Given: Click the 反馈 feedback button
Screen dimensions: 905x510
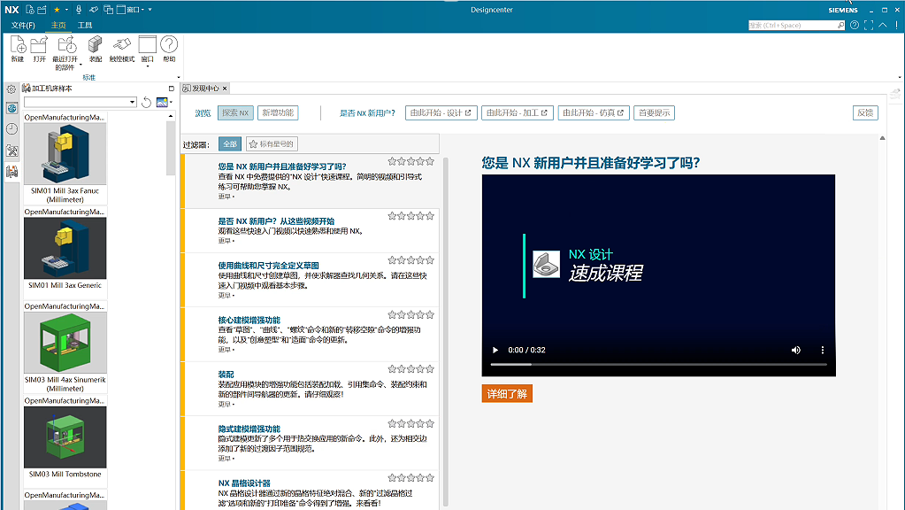Looking at the screenshot, I should (865, 113).
